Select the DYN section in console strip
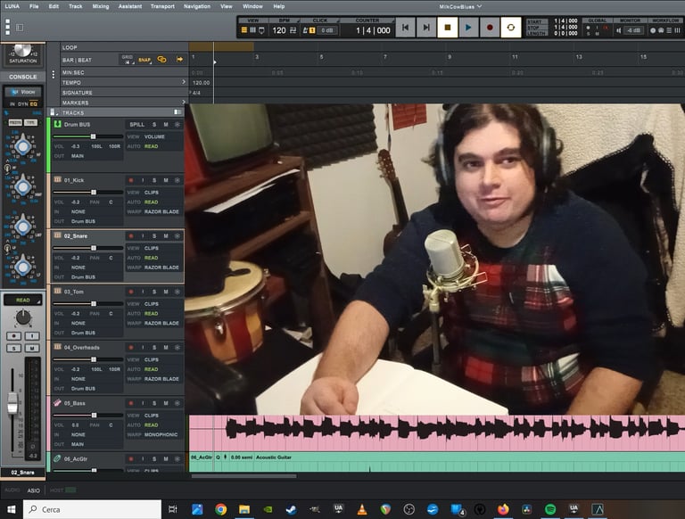This screenshot has width=685, height=519. click(22, 104)
